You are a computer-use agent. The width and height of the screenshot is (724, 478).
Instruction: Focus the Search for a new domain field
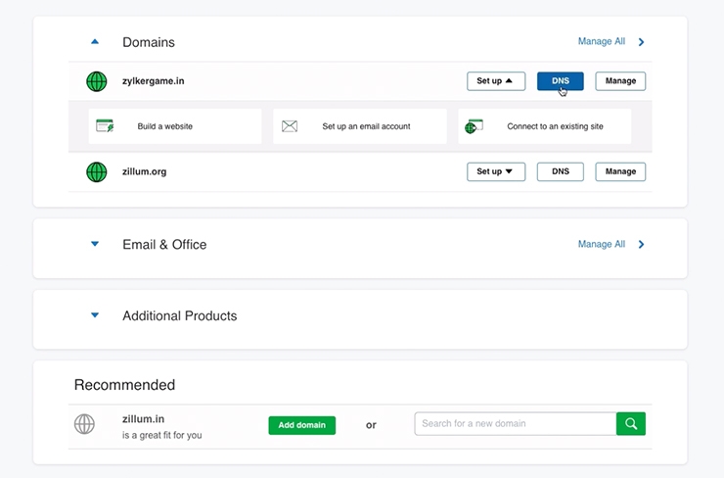click(x=515, y=424)
